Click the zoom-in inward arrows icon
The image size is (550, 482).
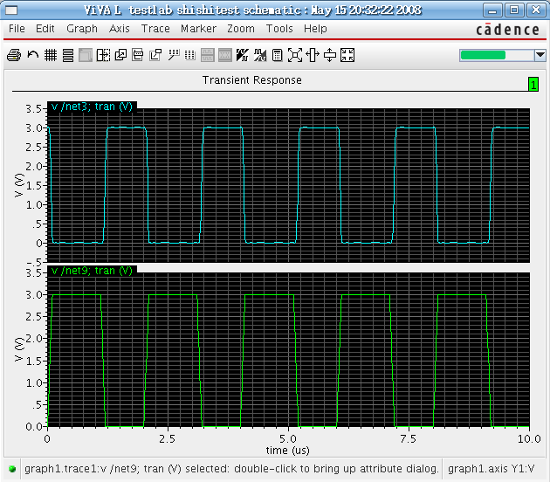click(347, 55)
